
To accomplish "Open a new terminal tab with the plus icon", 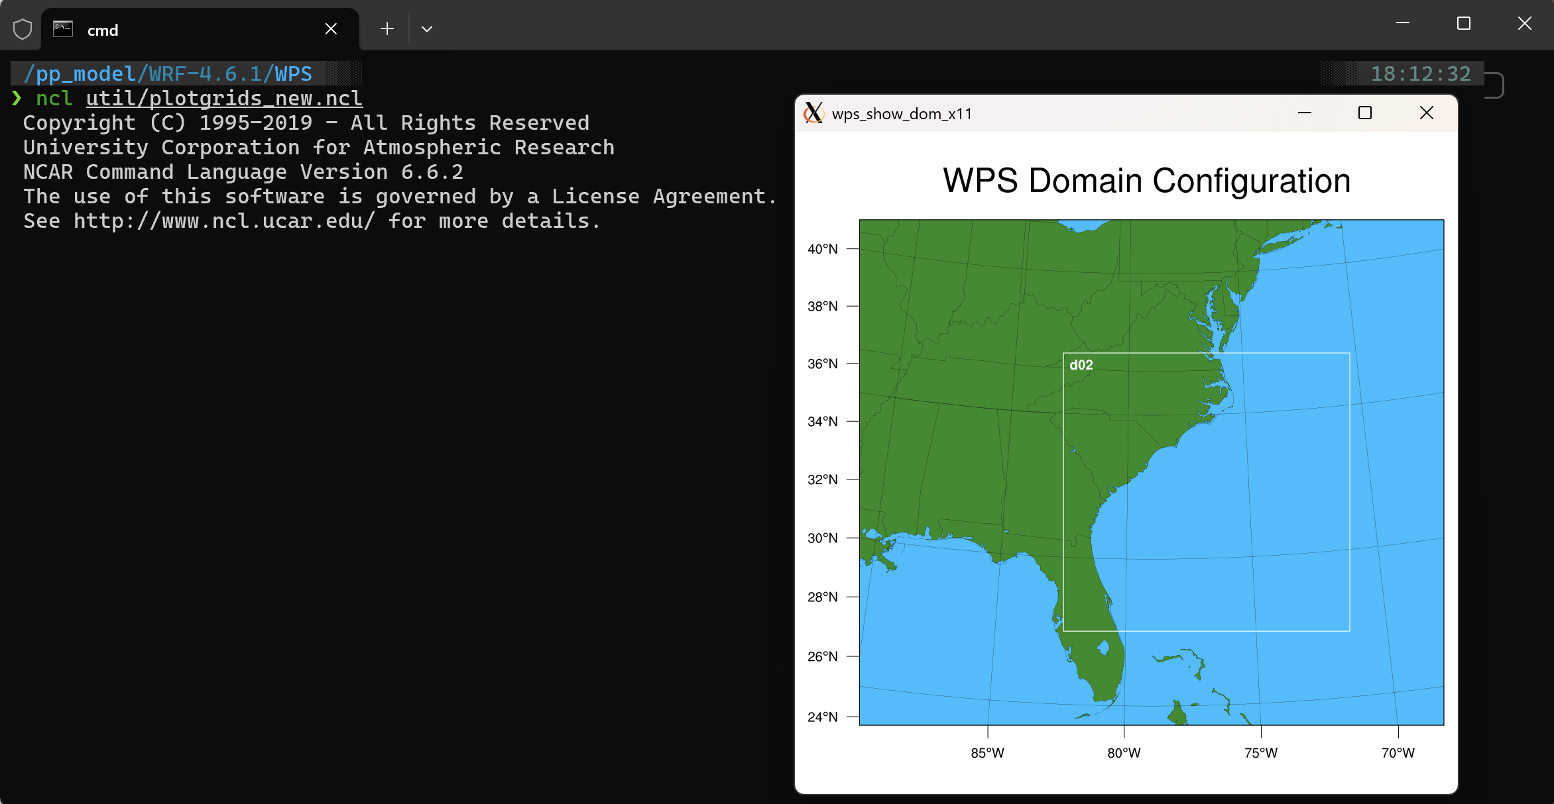I will (387, 28).
